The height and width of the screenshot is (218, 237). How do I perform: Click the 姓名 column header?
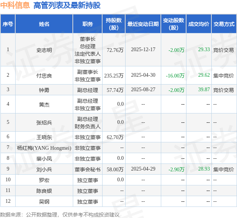coord(44,24)
